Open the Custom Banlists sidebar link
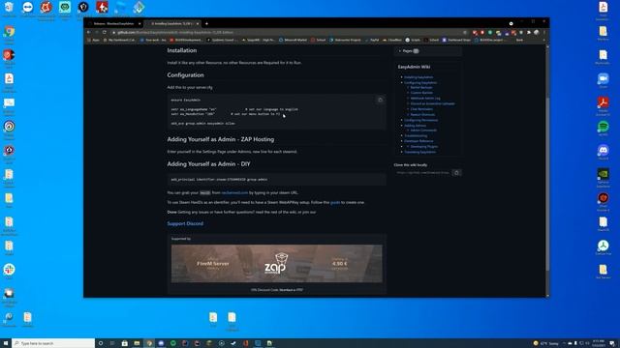620x348 pixels. pos(421,93)
